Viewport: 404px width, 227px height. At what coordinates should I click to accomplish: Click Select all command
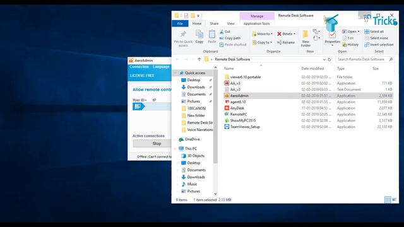pos(374,32)
